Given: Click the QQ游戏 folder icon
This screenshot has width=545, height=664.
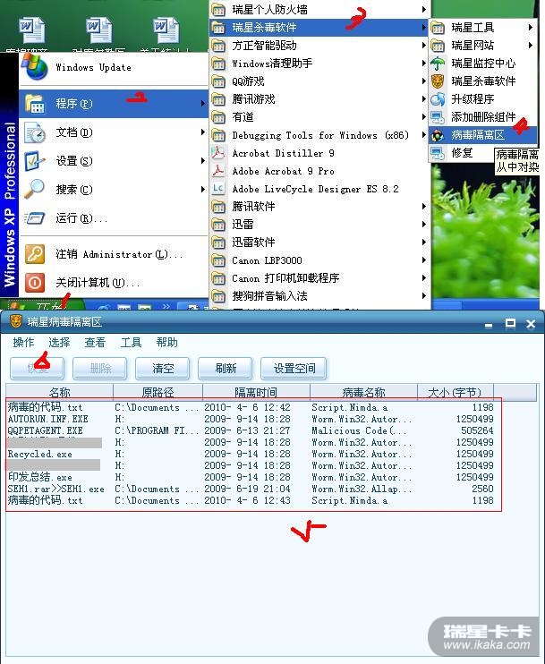Looking at the screenshot, I should coord(218,81).
